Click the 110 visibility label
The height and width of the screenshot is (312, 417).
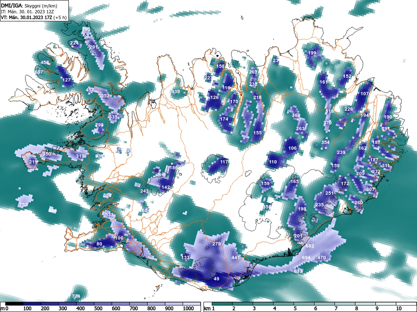coord(273,162)
